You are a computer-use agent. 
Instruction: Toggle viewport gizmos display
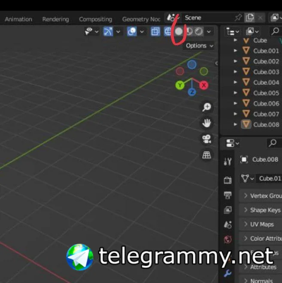click(108, 31)
